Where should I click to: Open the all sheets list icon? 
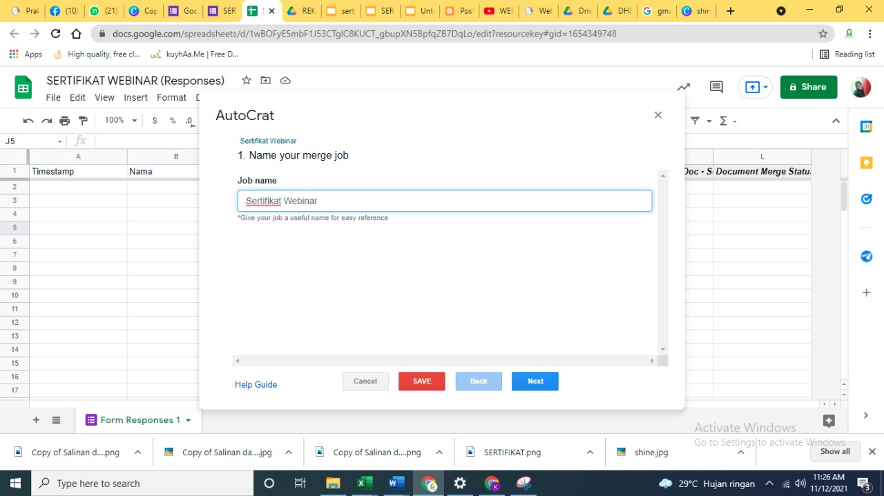tap(57, 420)
